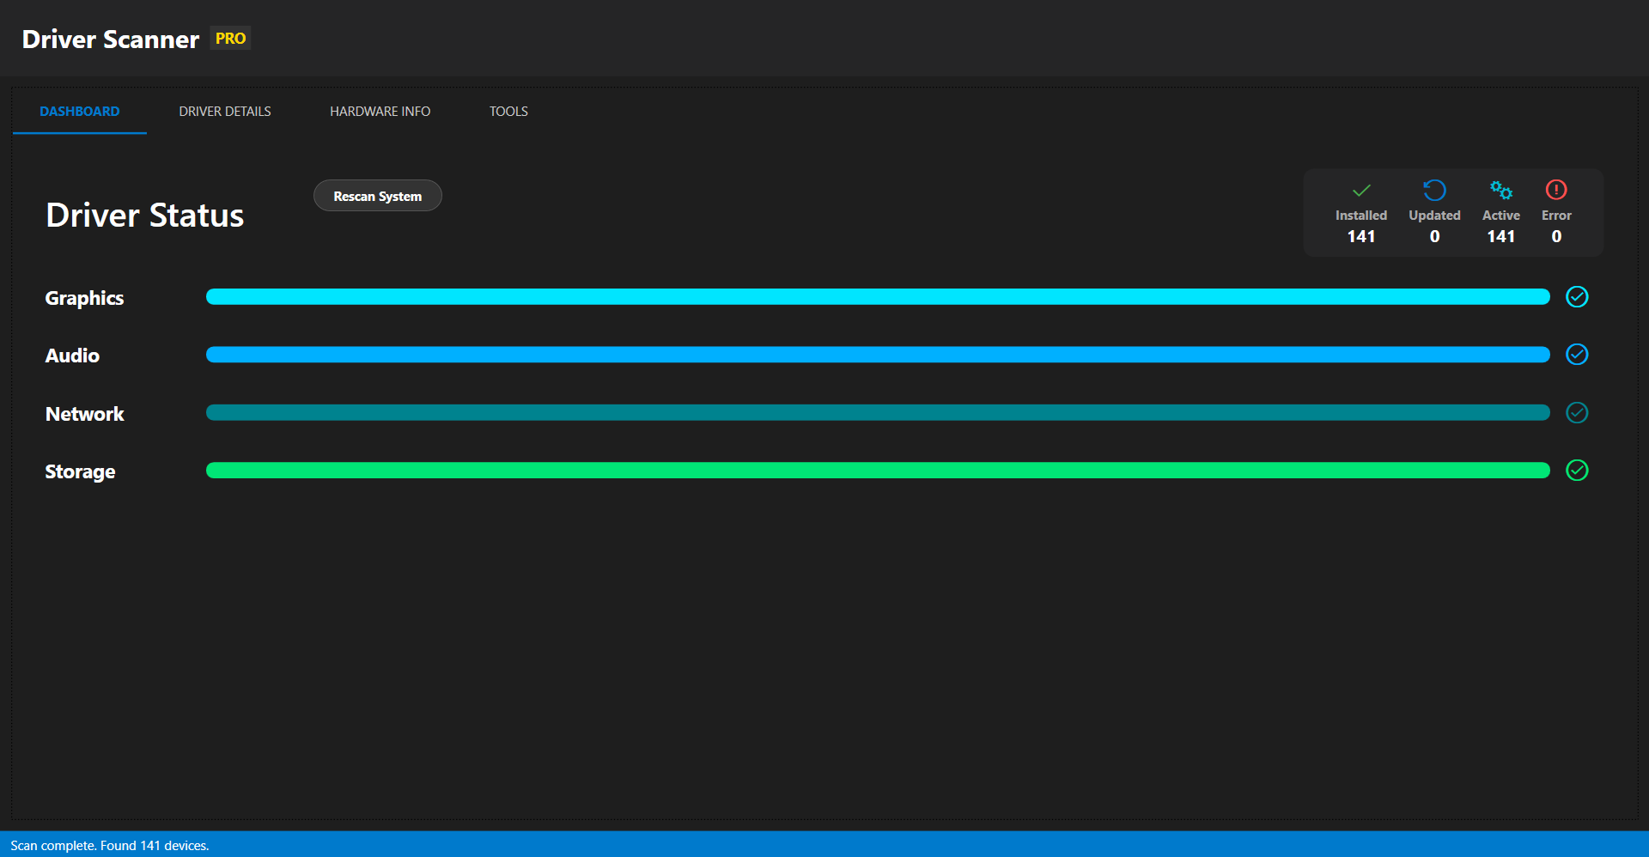The height and width of the screenshot is (857, 1649).
Task: Click the Error alert icon
Action: click(1556, 190)
